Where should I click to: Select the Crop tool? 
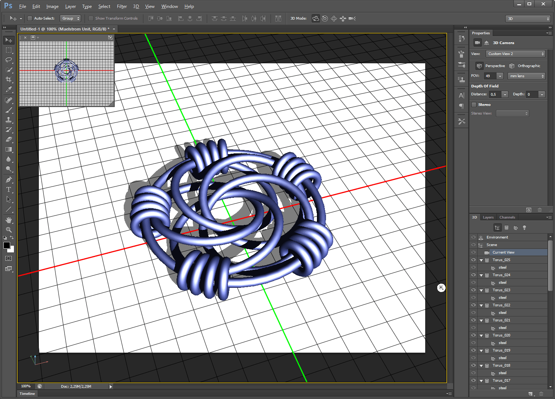coord(9,79)
